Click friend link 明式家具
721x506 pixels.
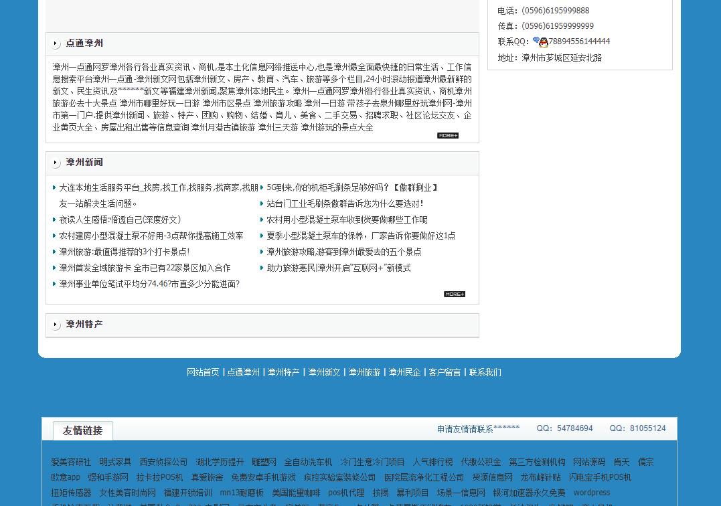115,462
